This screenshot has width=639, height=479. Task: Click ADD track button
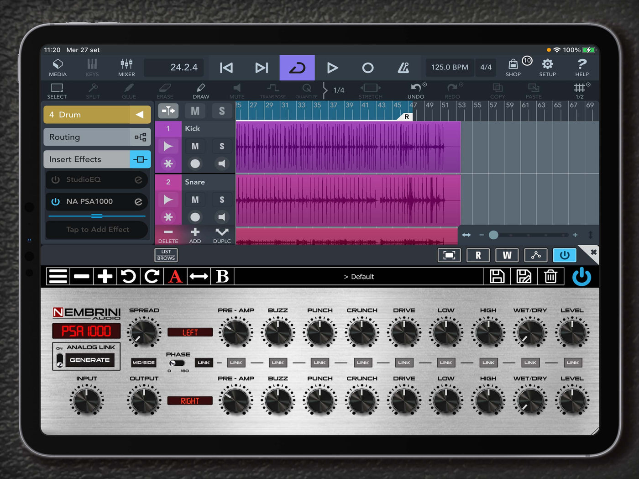(195, 236)
